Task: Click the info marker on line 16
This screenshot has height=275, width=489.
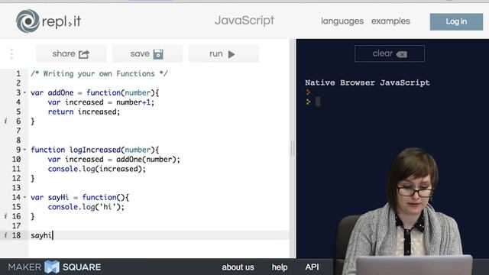Action: click(x=5, y=216)
